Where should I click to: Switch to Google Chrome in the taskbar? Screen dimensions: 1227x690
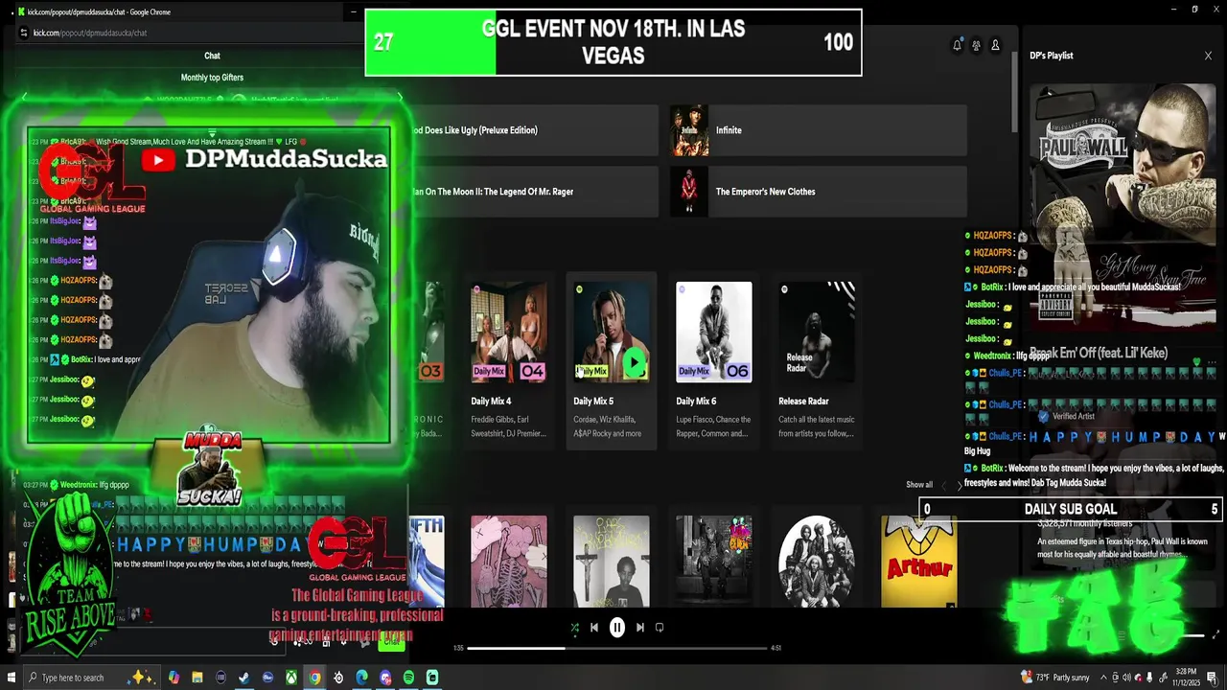(x=314, y=678)
